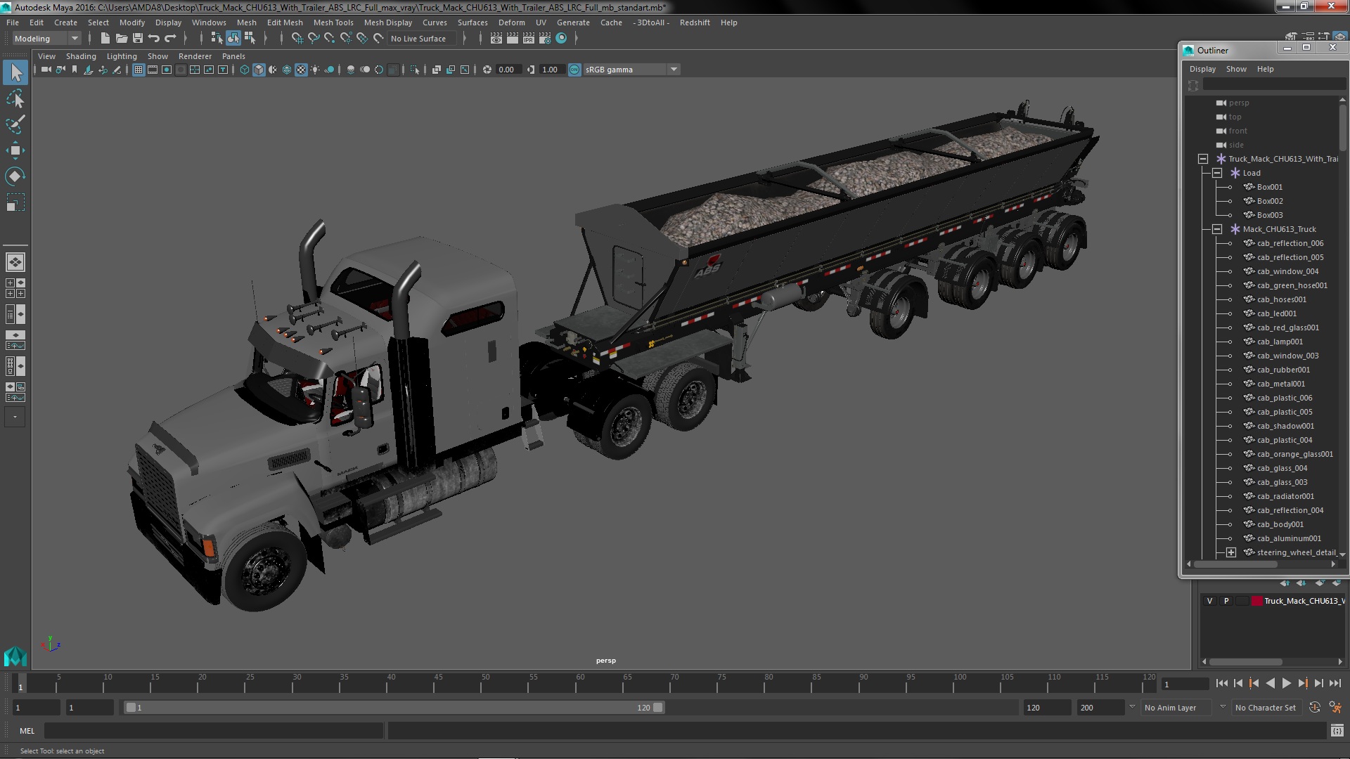Play animation backward

coord(1270,683)
